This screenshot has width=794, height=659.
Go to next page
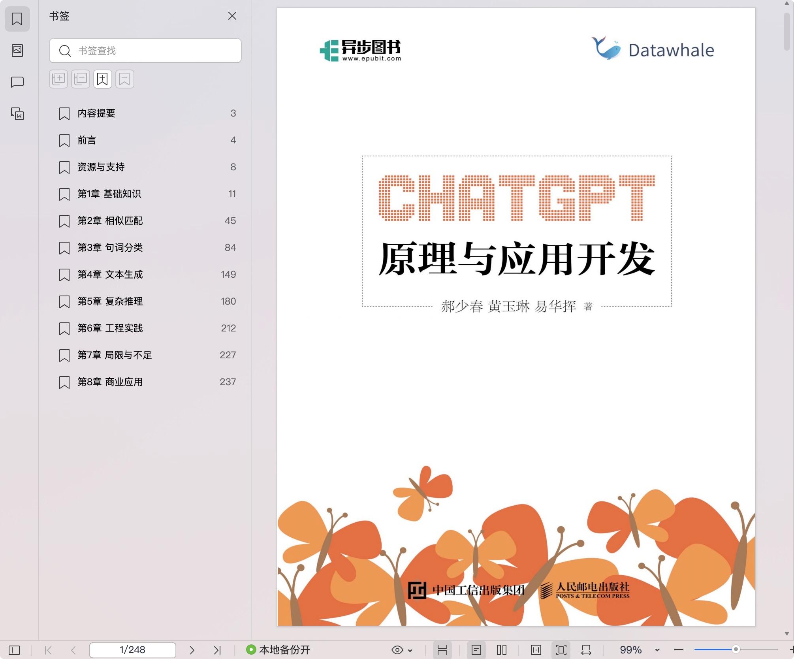click(192, 650)
